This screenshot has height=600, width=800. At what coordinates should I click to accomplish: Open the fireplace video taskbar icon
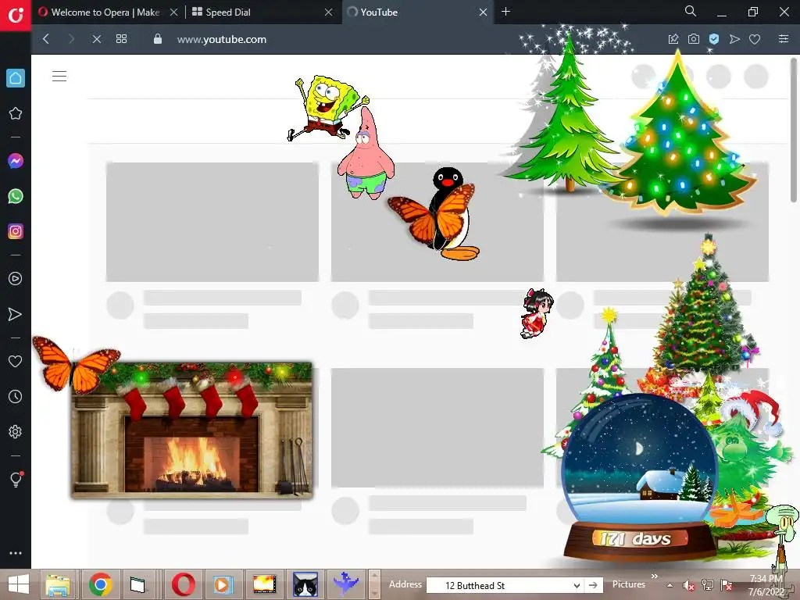[264, 584]
